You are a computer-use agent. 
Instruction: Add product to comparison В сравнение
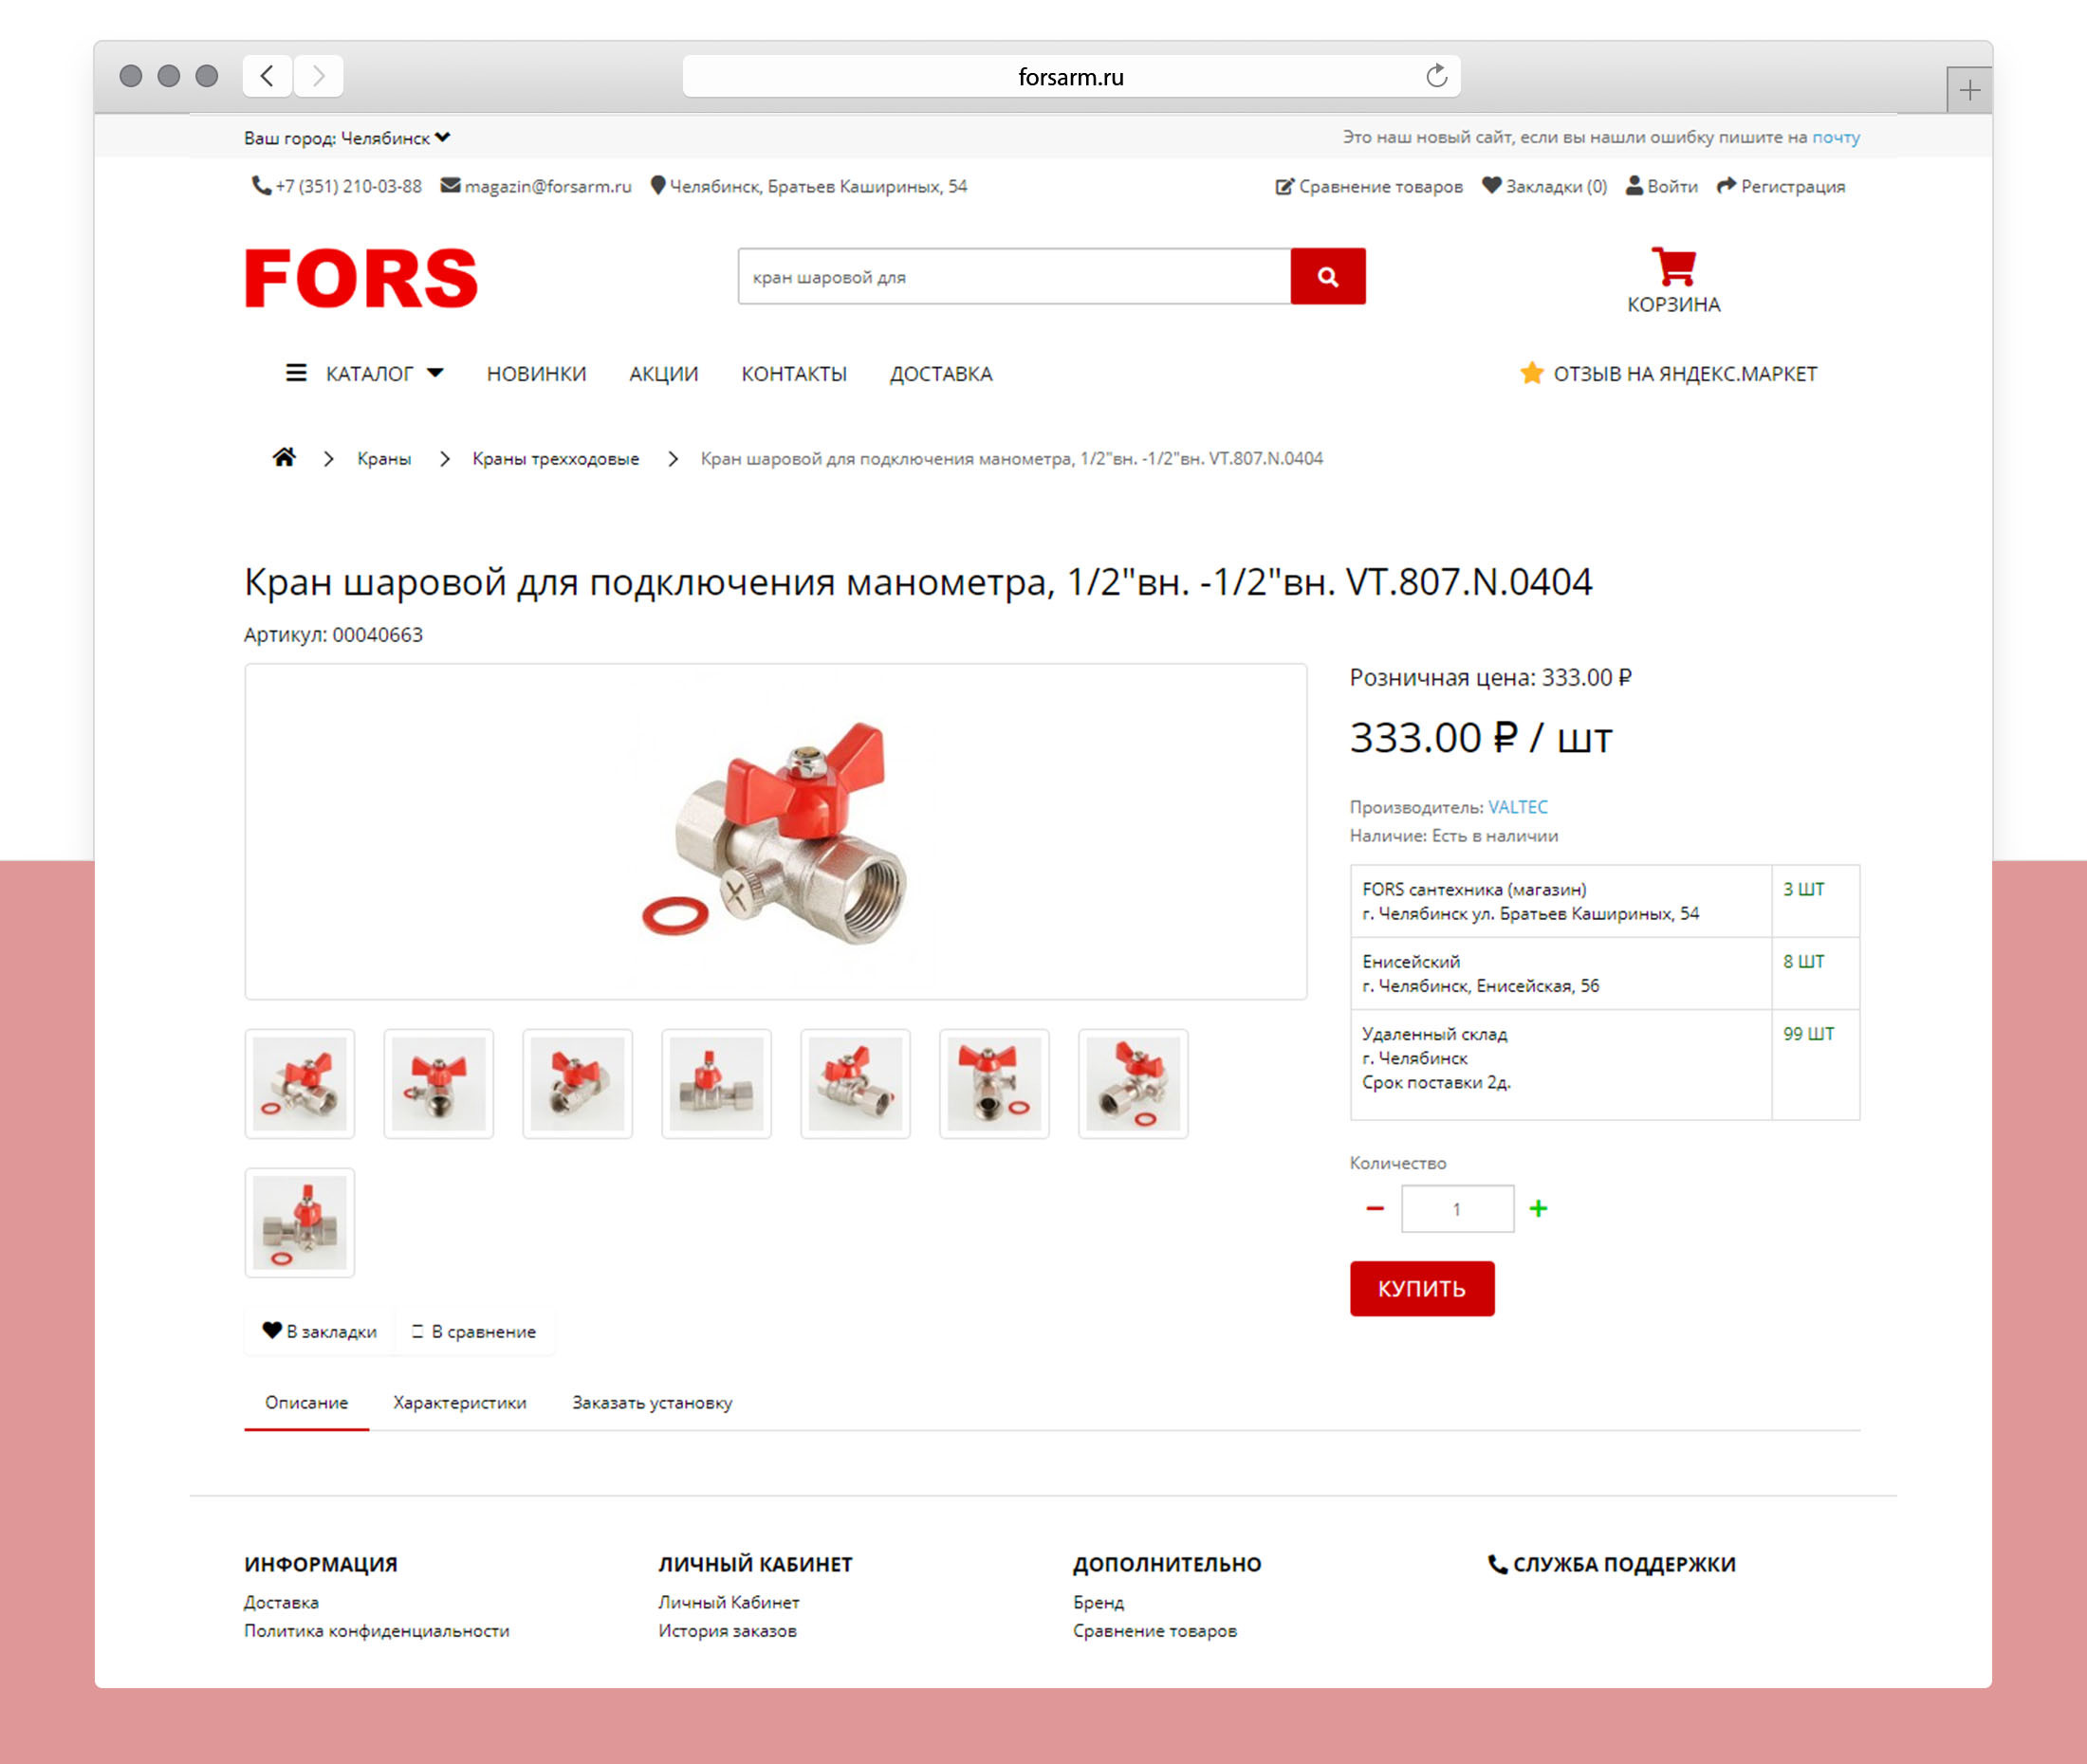[x=474, y=1331]
